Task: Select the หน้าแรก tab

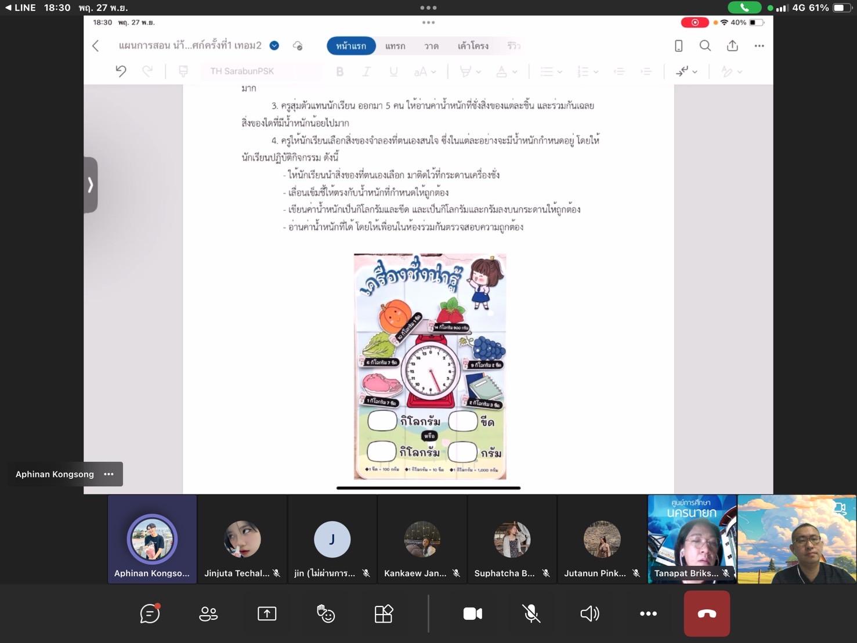Action: coord(351,46)
